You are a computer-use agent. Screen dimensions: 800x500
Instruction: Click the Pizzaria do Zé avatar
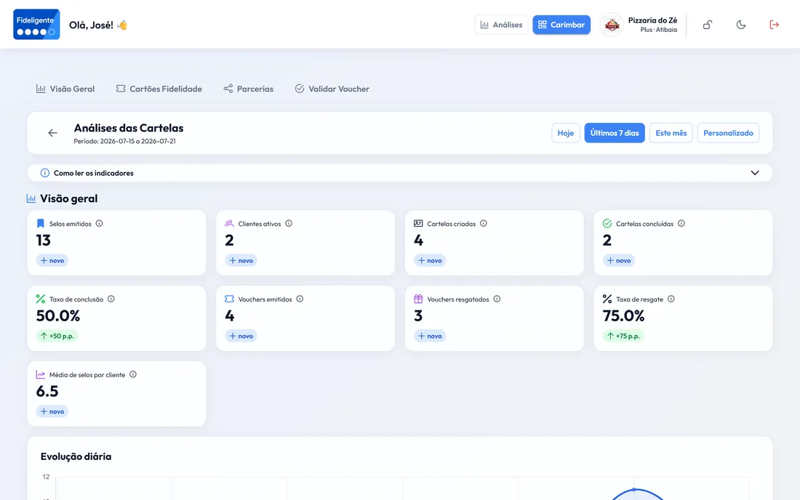tap(612, 25)
